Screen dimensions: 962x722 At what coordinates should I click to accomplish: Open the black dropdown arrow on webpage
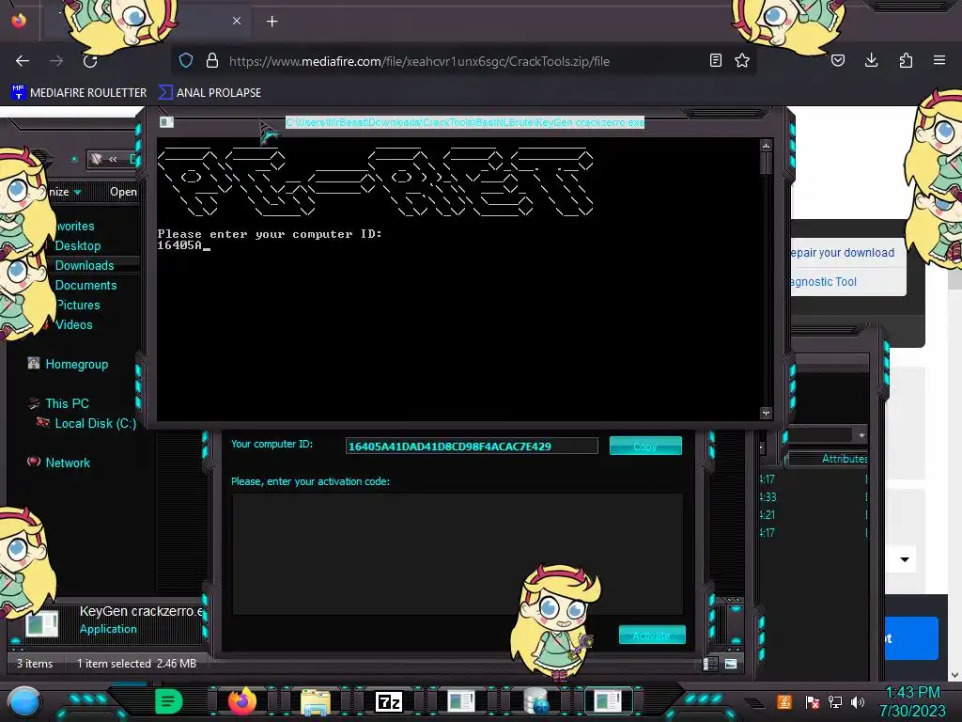pyautogui.click(x=905, y=559)
